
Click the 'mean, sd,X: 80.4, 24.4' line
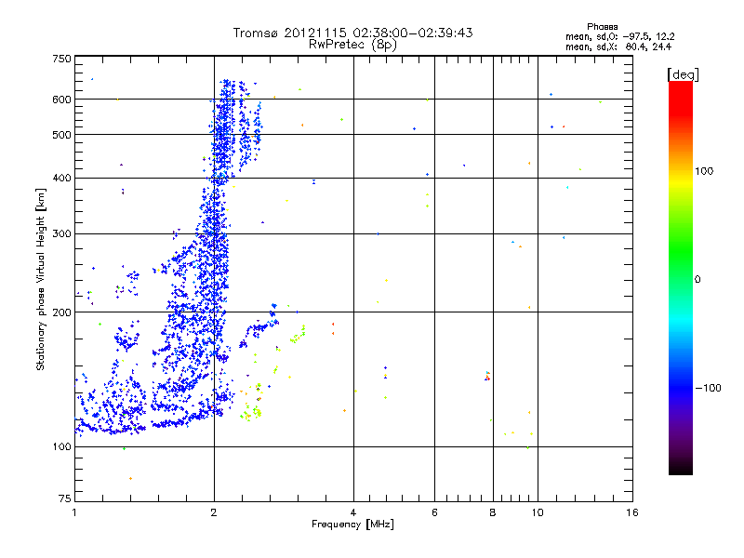click(x=618, y=47)
